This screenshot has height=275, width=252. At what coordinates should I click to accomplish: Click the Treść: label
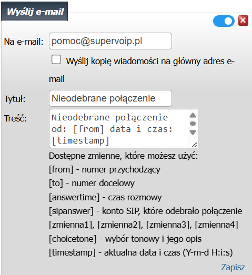15,118
